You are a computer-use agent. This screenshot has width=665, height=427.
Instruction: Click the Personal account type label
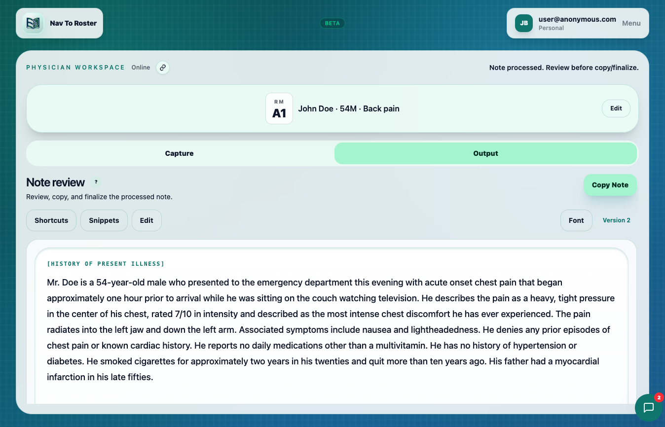[552, 28]
